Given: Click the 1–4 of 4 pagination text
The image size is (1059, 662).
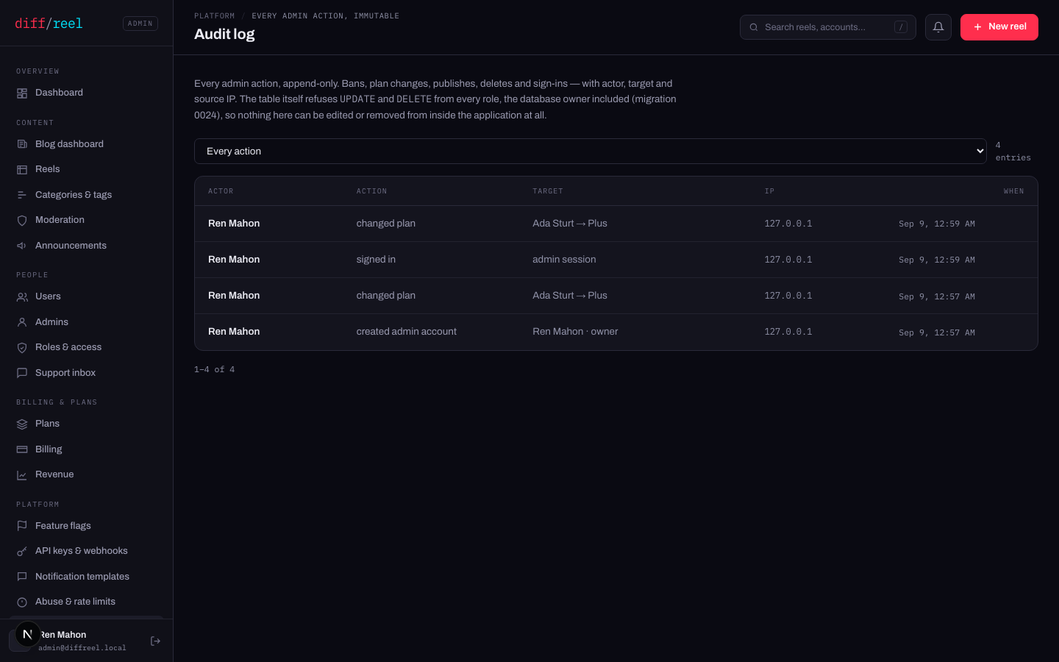Looking at the screenshot, I should pos(215,370).
